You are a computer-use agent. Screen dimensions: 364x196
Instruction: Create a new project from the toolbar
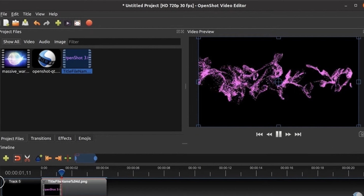click(x=6, y=23)
